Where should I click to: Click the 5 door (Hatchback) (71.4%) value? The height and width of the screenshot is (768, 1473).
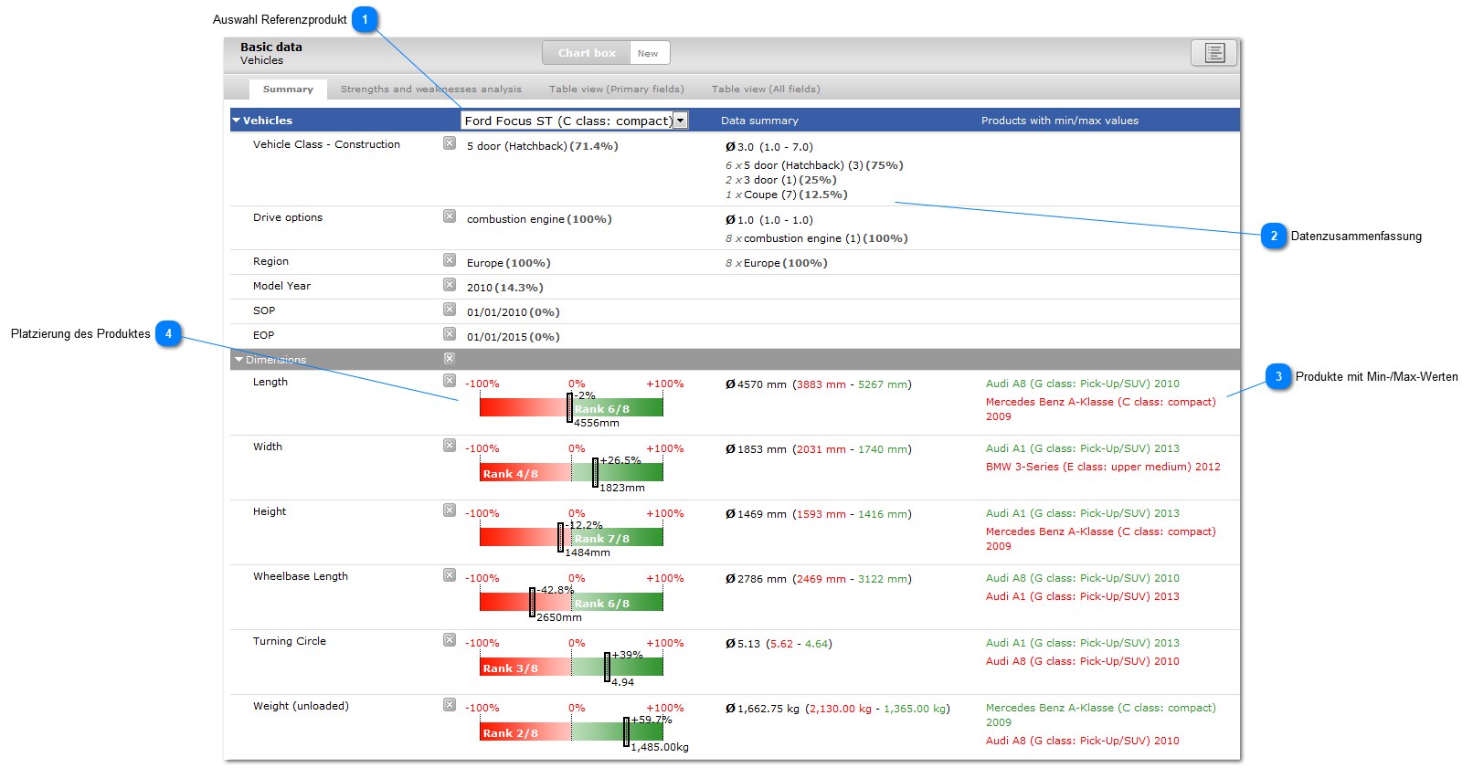coord(543,146)
